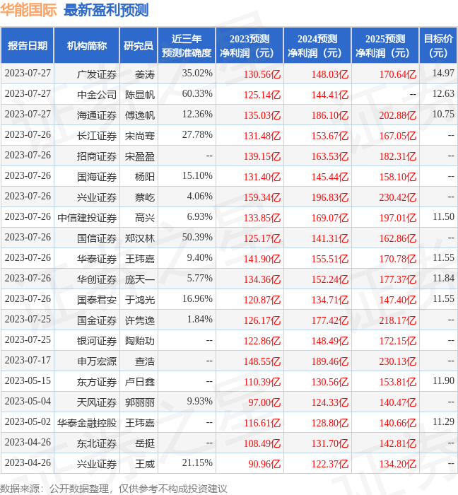Image resolution: width=458 pixels, height=495 pixels.
Task: Click researcher name 卢日鑫
Action: (x=140, y=383)
